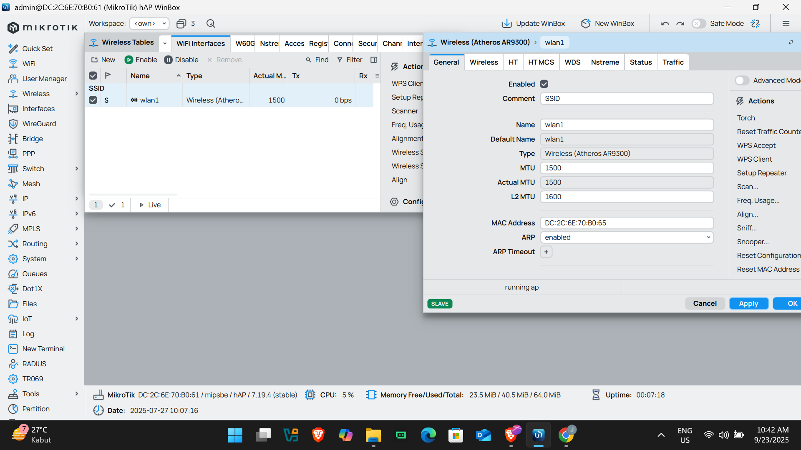Expand the Routing sidebar submenu
The image size is (801, 450).
pos(77,243)
